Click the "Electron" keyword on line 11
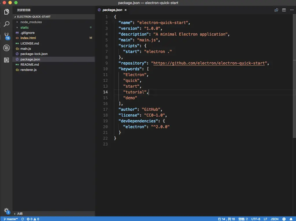296x221 pixels. (x=135, y=75)
